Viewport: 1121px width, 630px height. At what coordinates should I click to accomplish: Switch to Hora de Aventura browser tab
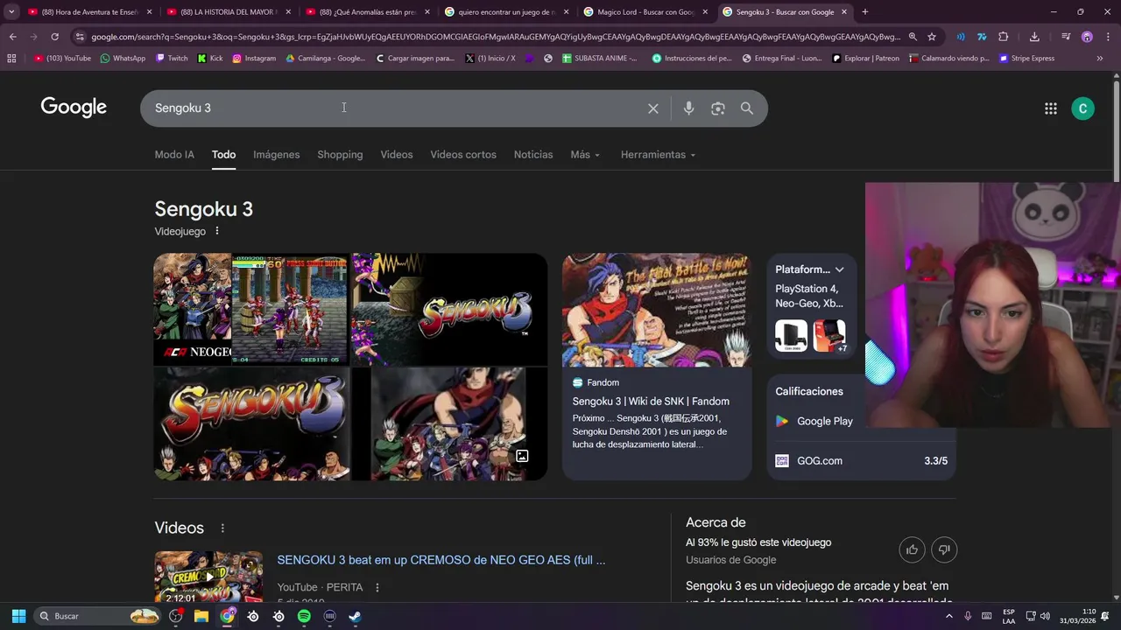coord(88,12)
